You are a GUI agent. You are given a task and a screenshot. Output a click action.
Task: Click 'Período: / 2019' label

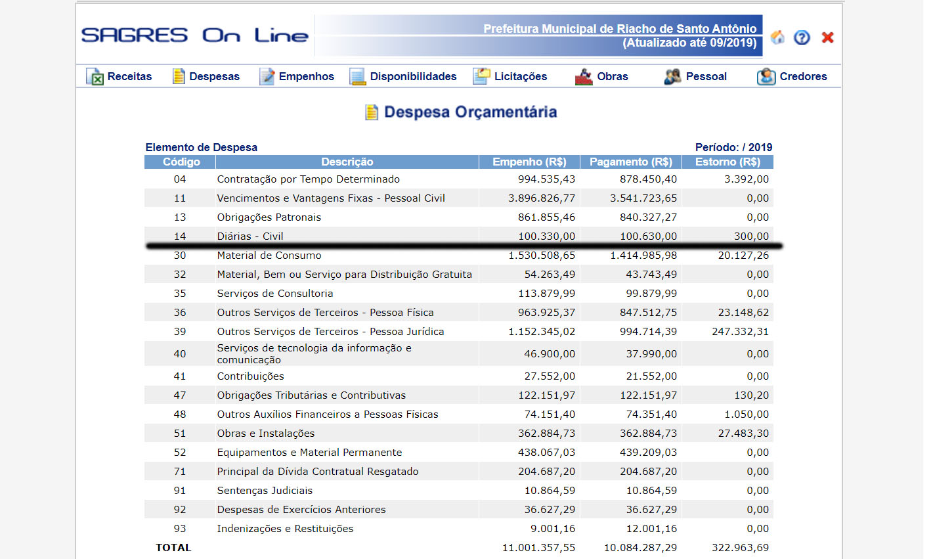(x=733, y=147)
